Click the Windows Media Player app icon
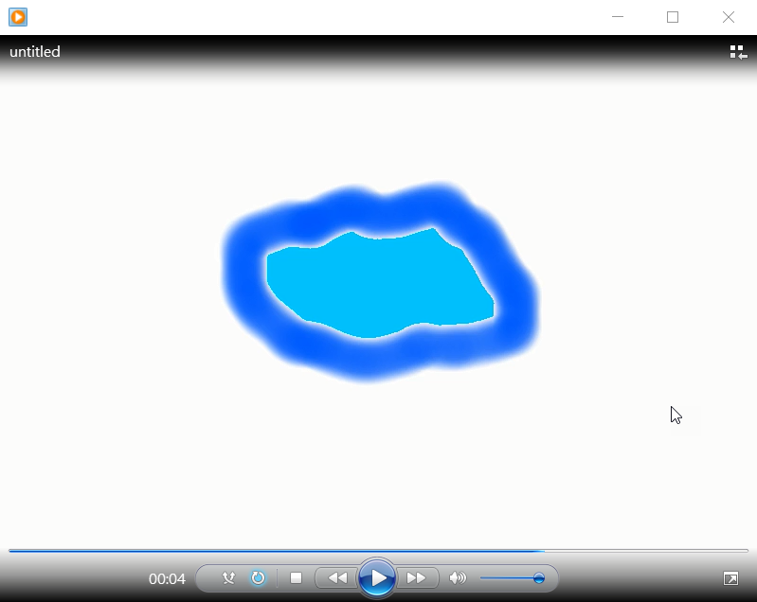 (x=18, y=17)
